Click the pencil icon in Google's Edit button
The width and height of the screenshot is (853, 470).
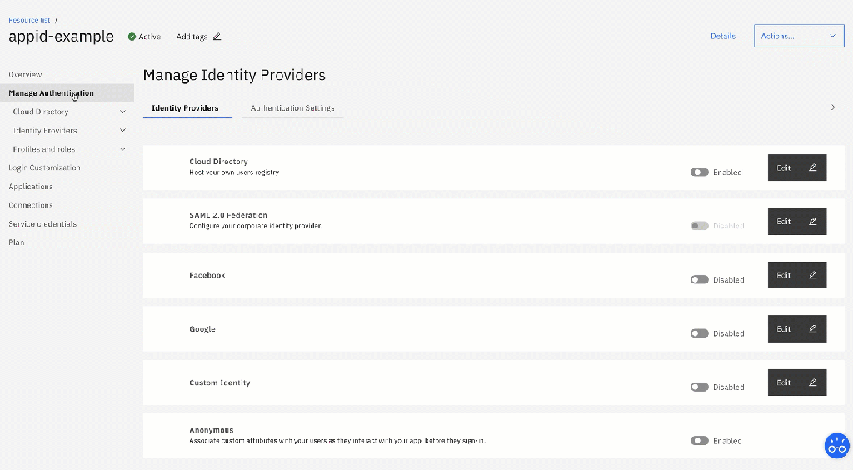pyautogui.click(x=812, y=329)
